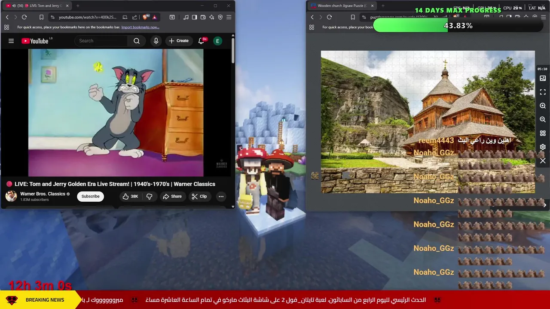Open a new tab in puzzle window
Screen dimensions: 550x309
383,6
